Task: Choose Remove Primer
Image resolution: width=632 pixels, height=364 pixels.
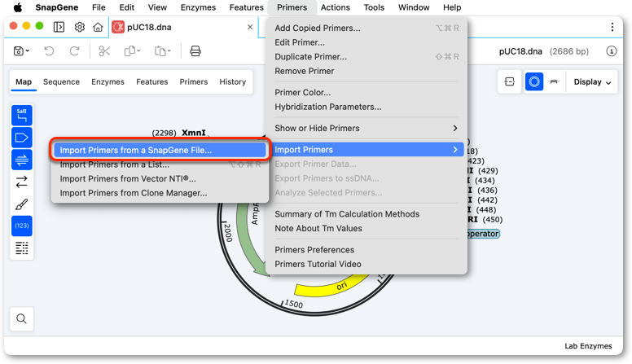Action: 366,71
